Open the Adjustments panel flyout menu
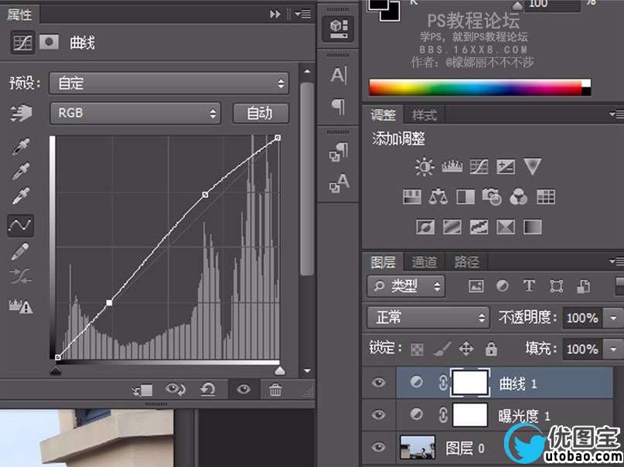Viewport: 624px width, 467px height. tap(616, 114)
